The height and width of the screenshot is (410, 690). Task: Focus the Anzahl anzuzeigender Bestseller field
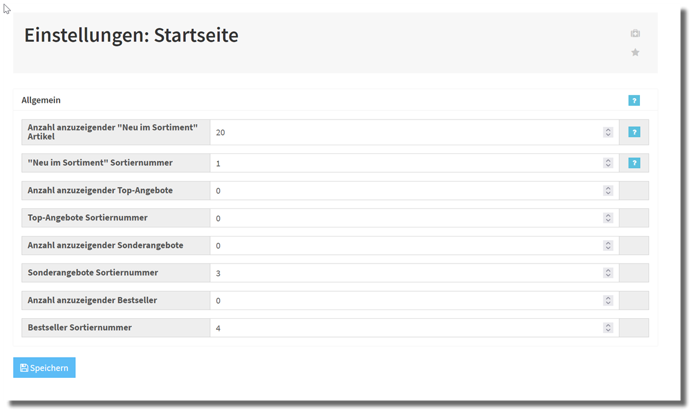click(x=402, y=300)
